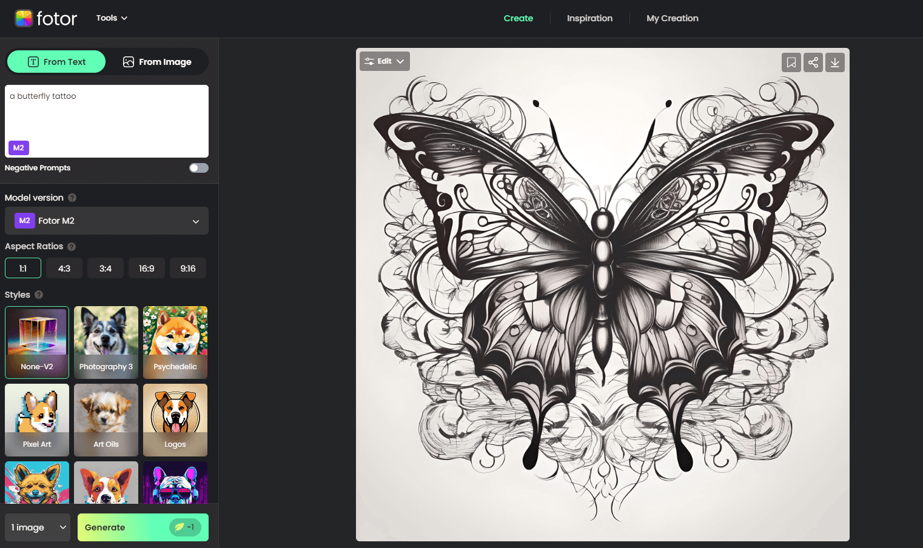Share the generated butterfly image

(813, 62)
